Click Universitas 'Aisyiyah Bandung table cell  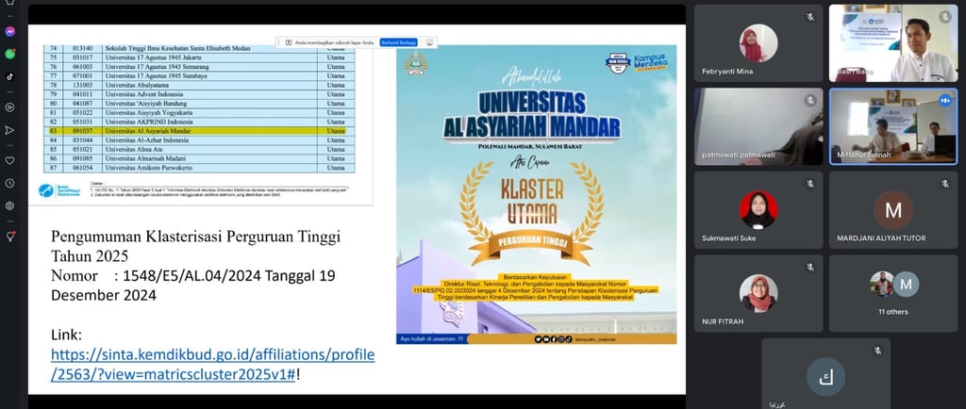(x=210, y=104)
